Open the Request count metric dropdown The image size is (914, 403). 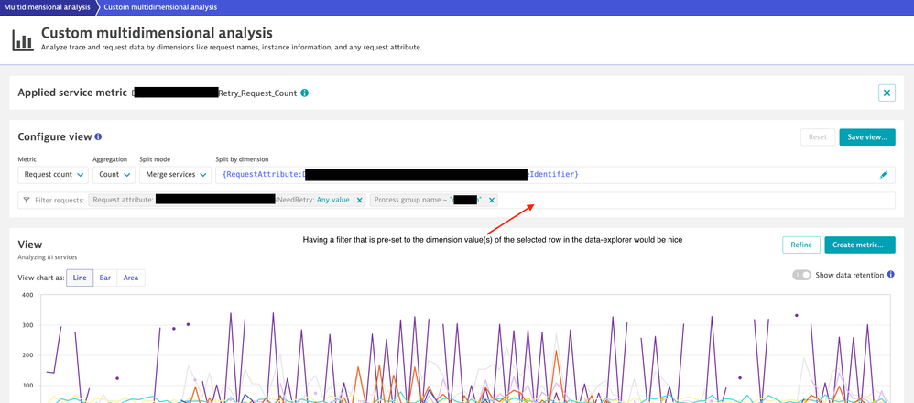52,174
